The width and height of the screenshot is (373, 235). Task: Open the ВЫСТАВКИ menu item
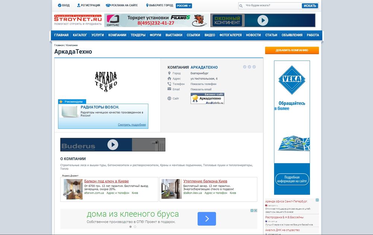174,35
